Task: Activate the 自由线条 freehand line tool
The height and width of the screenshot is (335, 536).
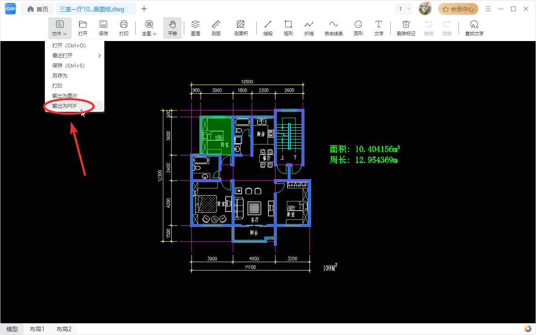Action: (334, 28)
